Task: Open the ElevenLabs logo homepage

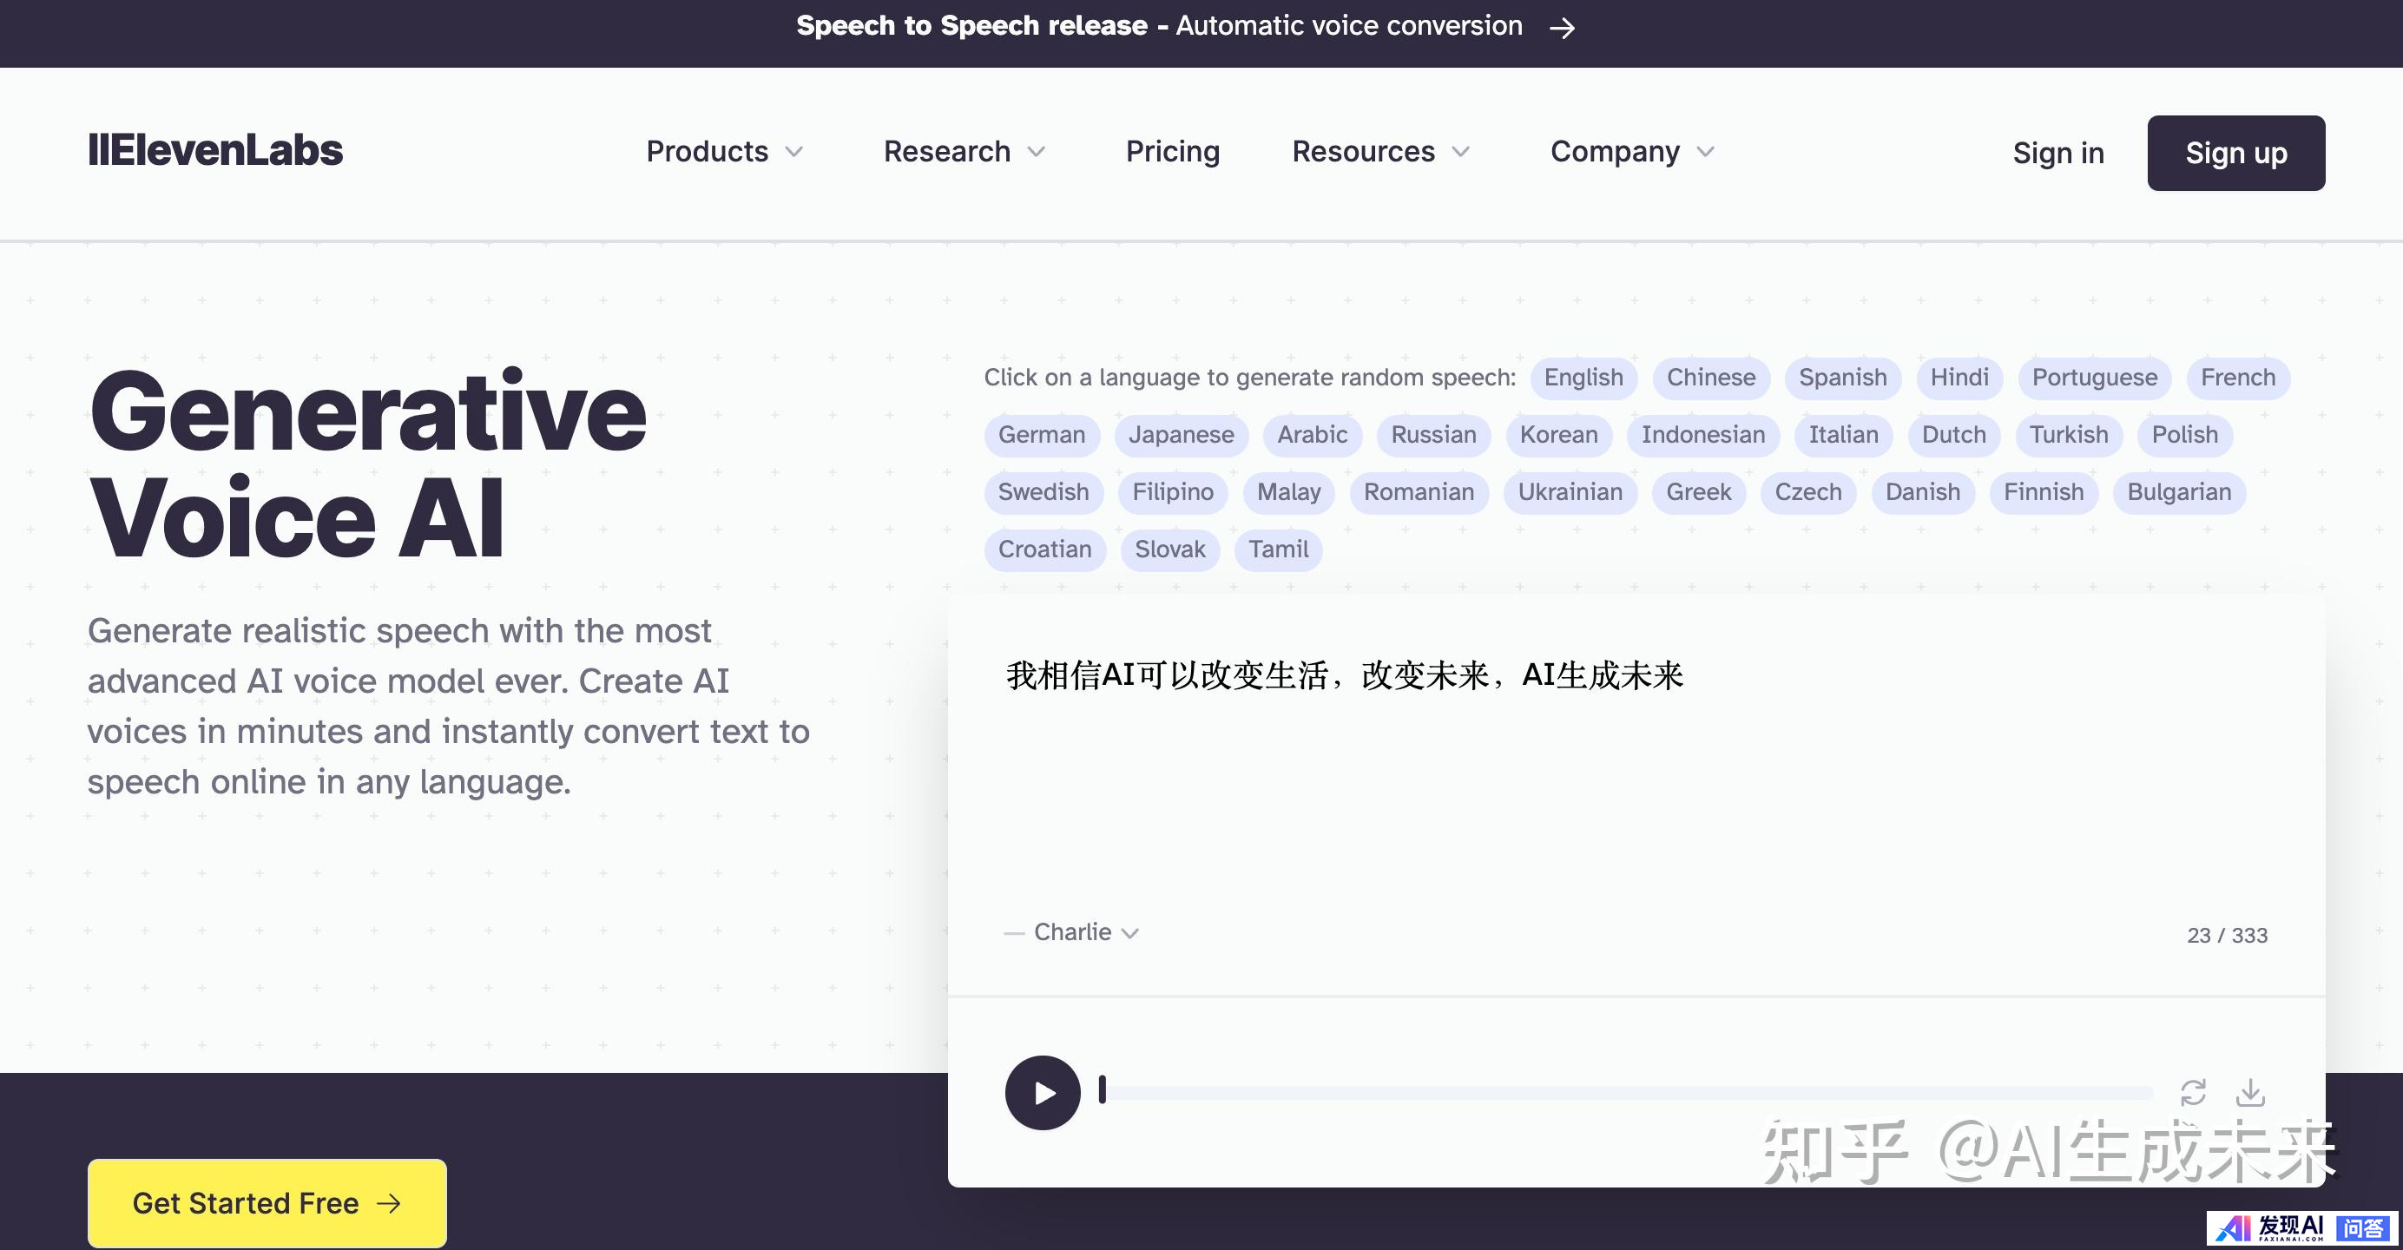Action: point(215,150)
